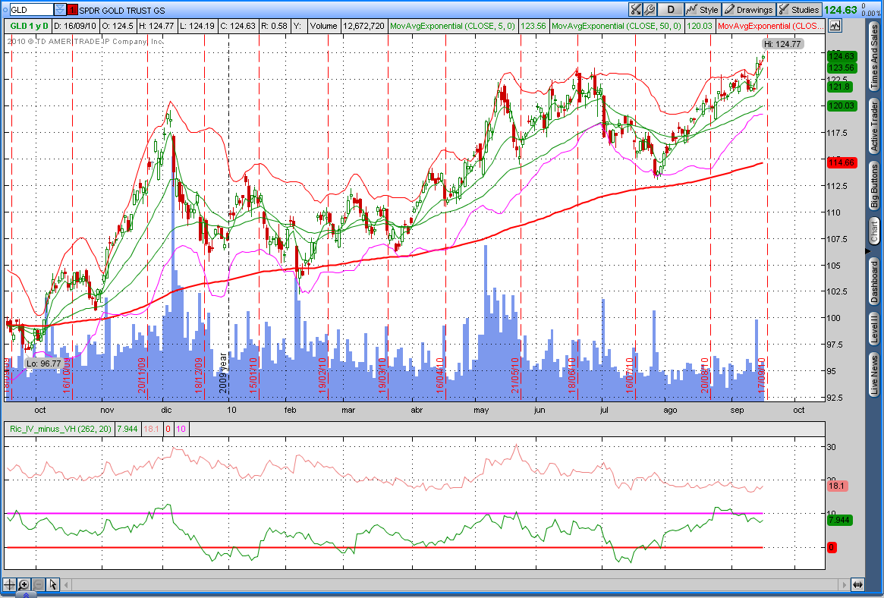Activate the crosshair tool at bottom left
884x598 pixels.
coord(10,584)
